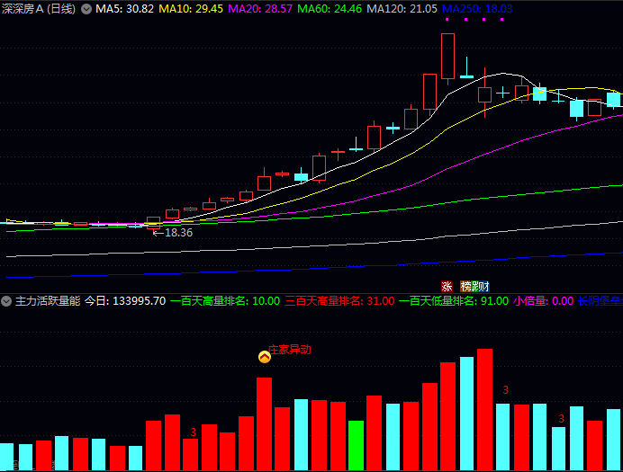Click the 今日: 133995.70 value
Screen dimensions: 623x472
coord(125,301)
